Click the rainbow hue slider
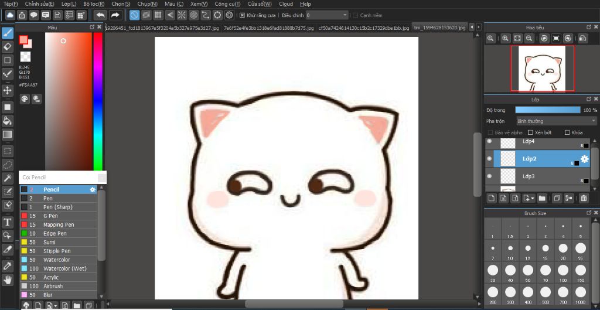 [x=98, y=101]
